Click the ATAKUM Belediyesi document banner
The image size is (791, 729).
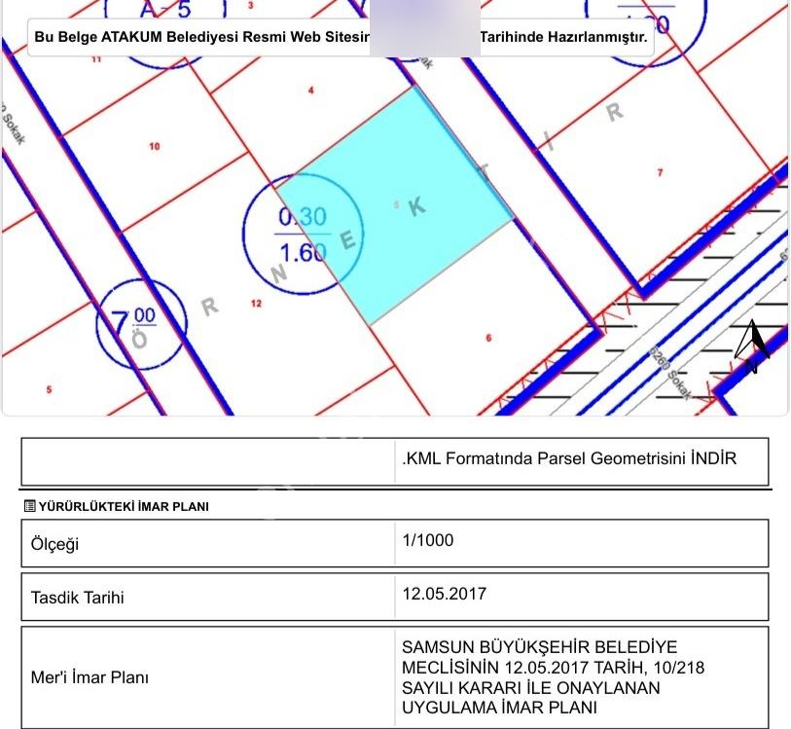[x=341, y=37]
